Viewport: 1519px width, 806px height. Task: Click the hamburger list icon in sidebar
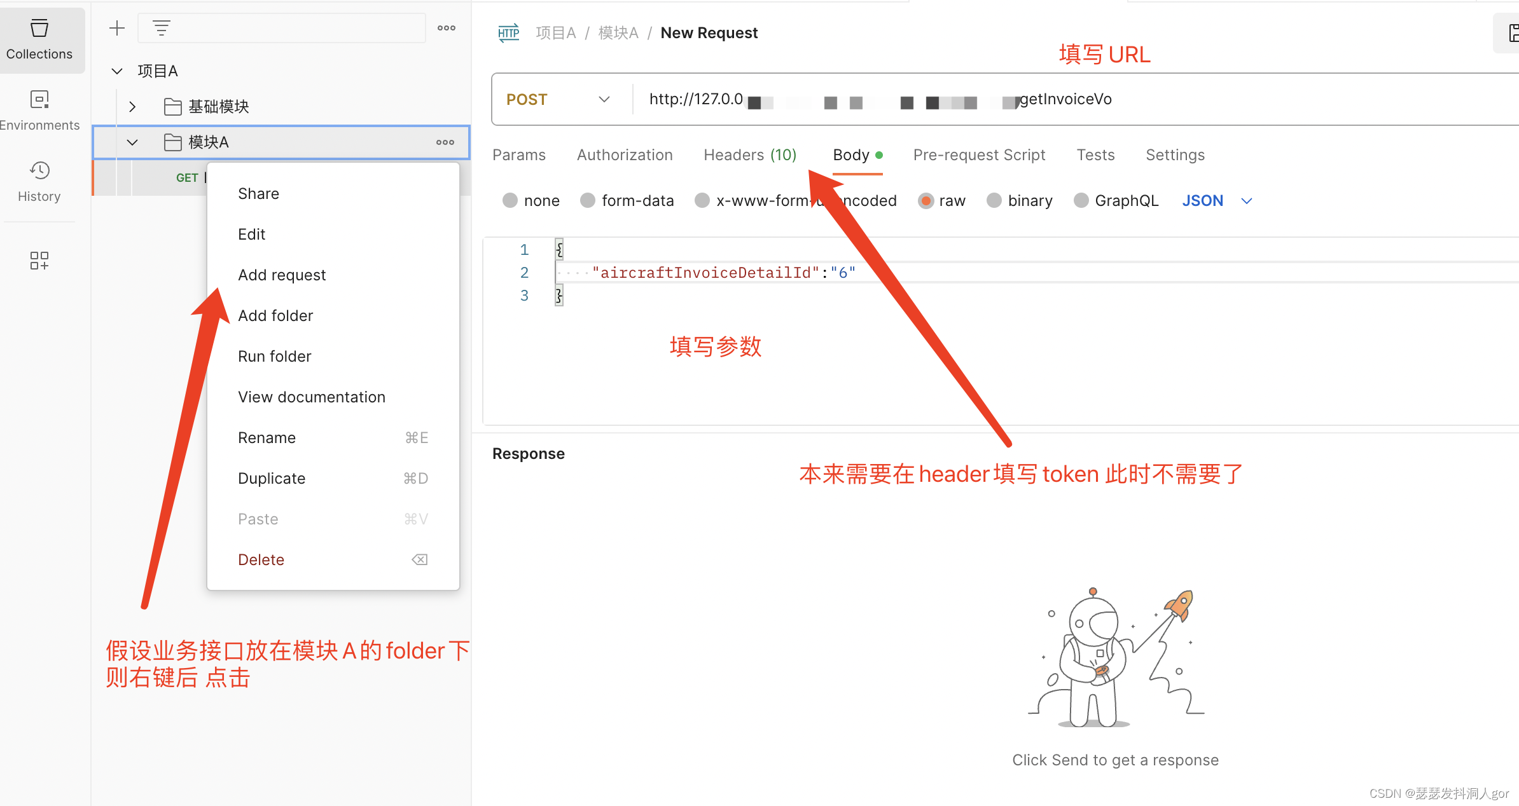(160, 28)
